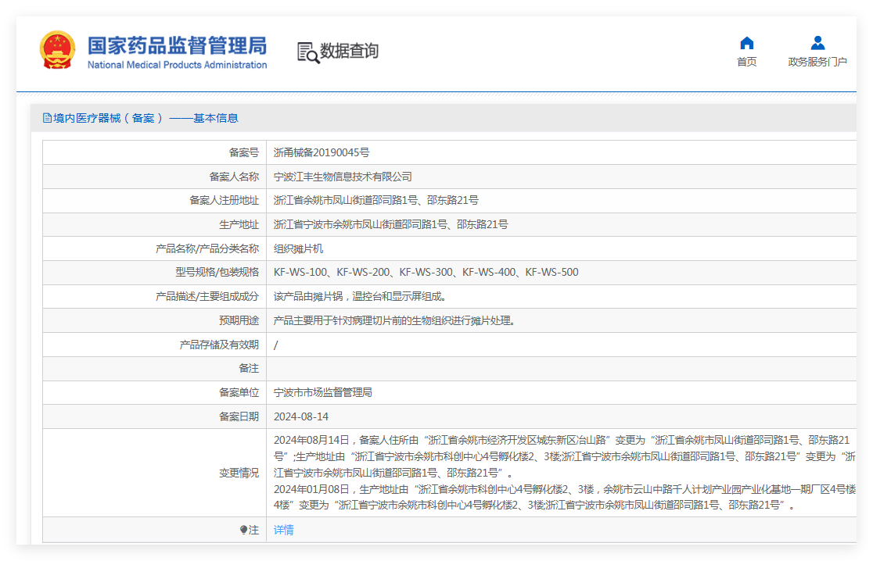Click the 数据查询 heading text
This screenshot has width=873, height=561.
coord(349,51)
